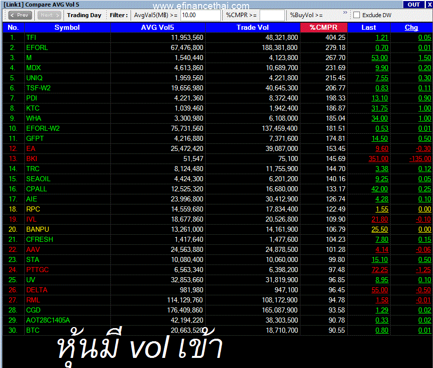Click last price 42.00 for CPALL
Screen dimensions: 433x368
click(380, 189)
